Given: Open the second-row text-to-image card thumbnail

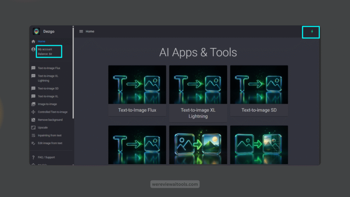Looking at the screenshot, I should point(137,145).
